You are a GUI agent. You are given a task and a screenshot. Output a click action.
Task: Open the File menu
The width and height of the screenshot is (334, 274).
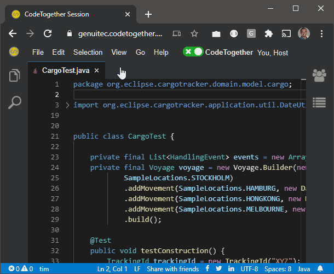pyautogui.click(x=38, y=52)
